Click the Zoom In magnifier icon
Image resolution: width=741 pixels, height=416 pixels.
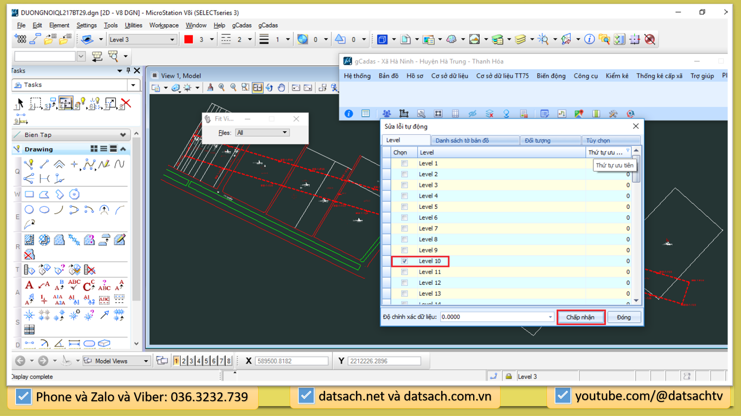(222, 87)
